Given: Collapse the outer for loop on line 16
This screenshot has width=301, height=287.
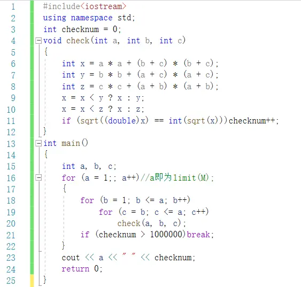Looking at the screenshot, I should point(38,177).
